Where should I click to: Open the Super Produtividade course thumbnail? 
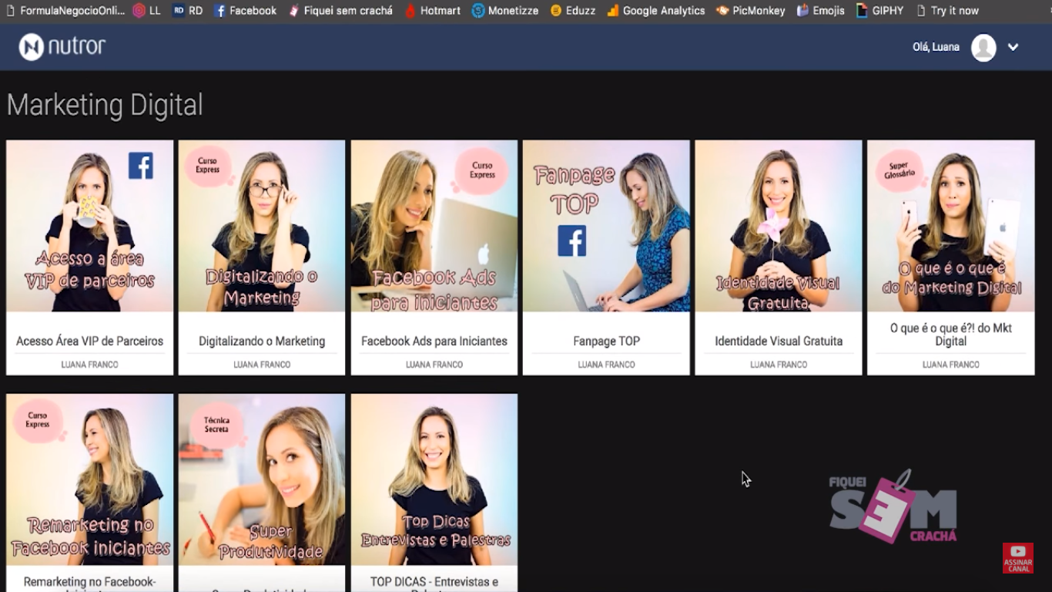(x=262, y=479)
